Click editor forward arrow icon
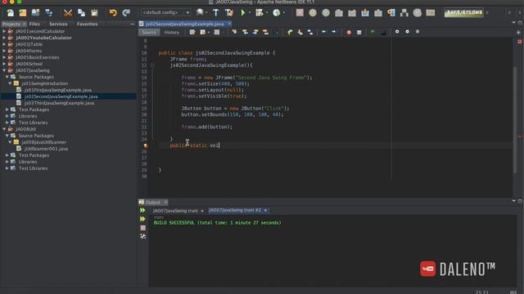 [x=333, y=32]
